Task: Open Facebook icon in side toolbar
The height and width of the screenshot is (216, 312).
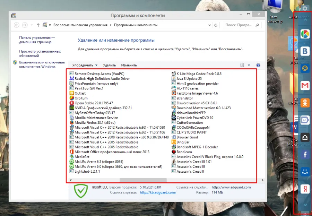Action: pyautogui.click(x=305, y=154)
